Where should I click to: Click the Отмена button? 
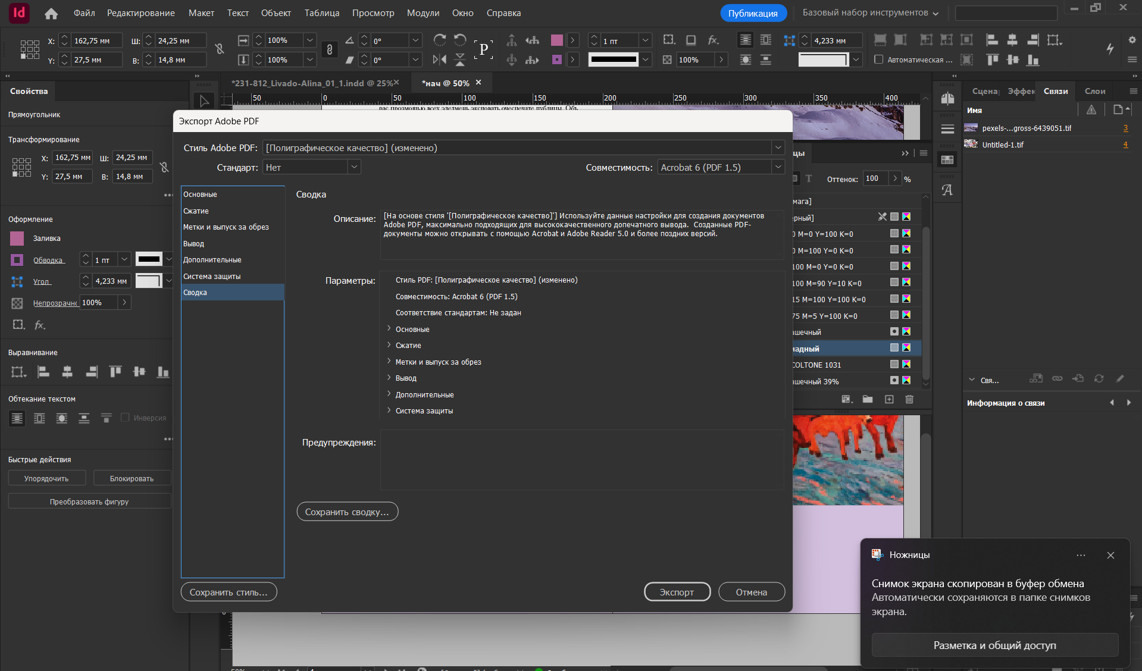coord(752,592)
